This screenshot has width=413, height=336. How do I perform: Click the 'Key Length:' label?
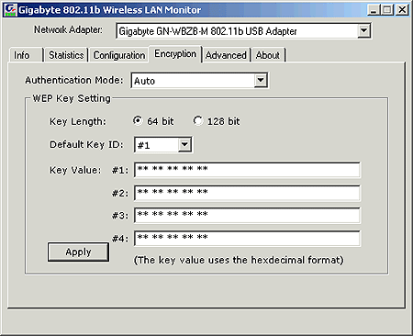pyautogui.click(x=78, y=121)
